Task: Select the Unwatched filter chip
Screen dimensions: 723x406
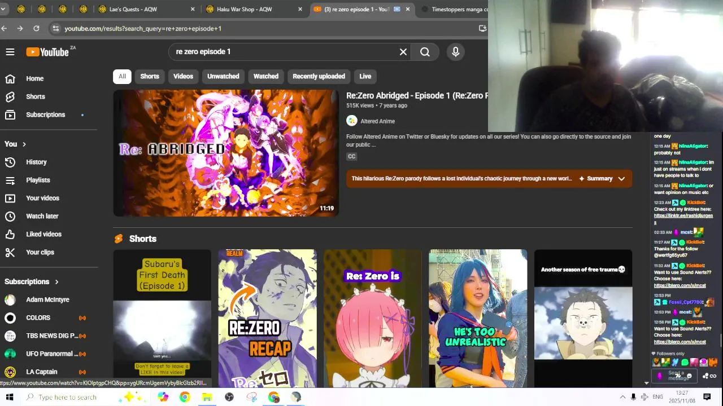Action: pos(223,76)
